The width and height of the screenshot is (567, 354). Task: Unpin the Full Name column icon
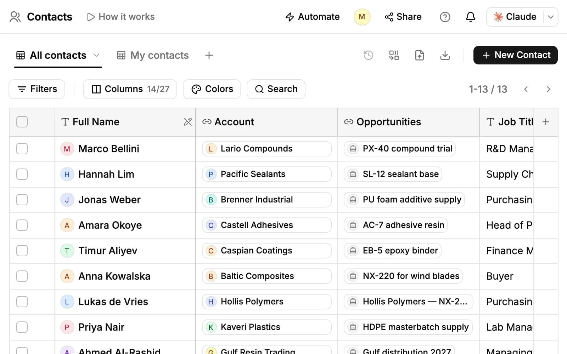click(x=188, y=122)
